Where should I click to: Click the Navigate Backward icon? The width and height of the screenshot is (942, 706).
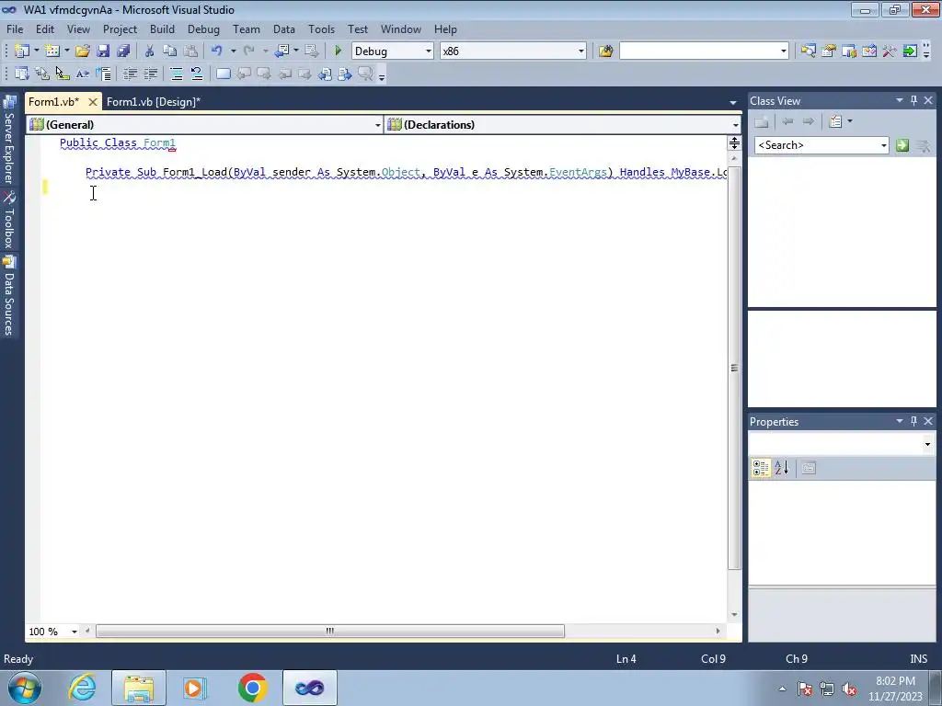click(281, 51)
